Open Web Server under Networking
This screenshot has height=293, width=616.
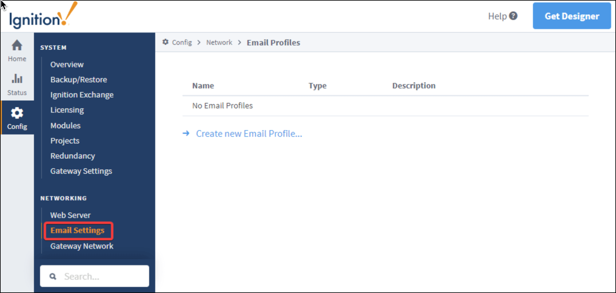(70, 215)
